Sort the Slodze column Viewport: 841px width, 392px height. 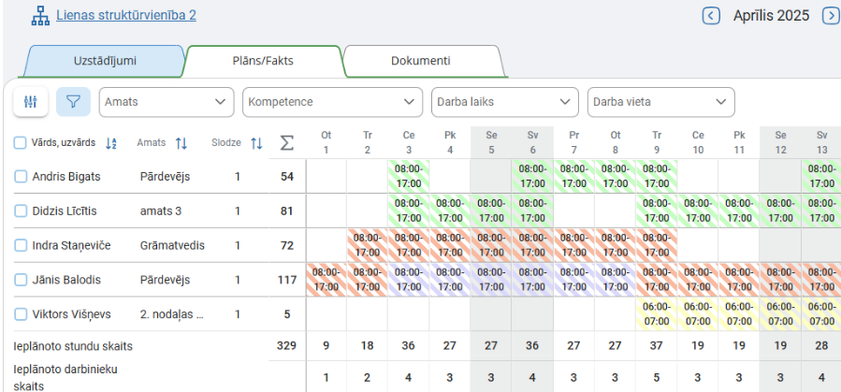coord(256,143)
